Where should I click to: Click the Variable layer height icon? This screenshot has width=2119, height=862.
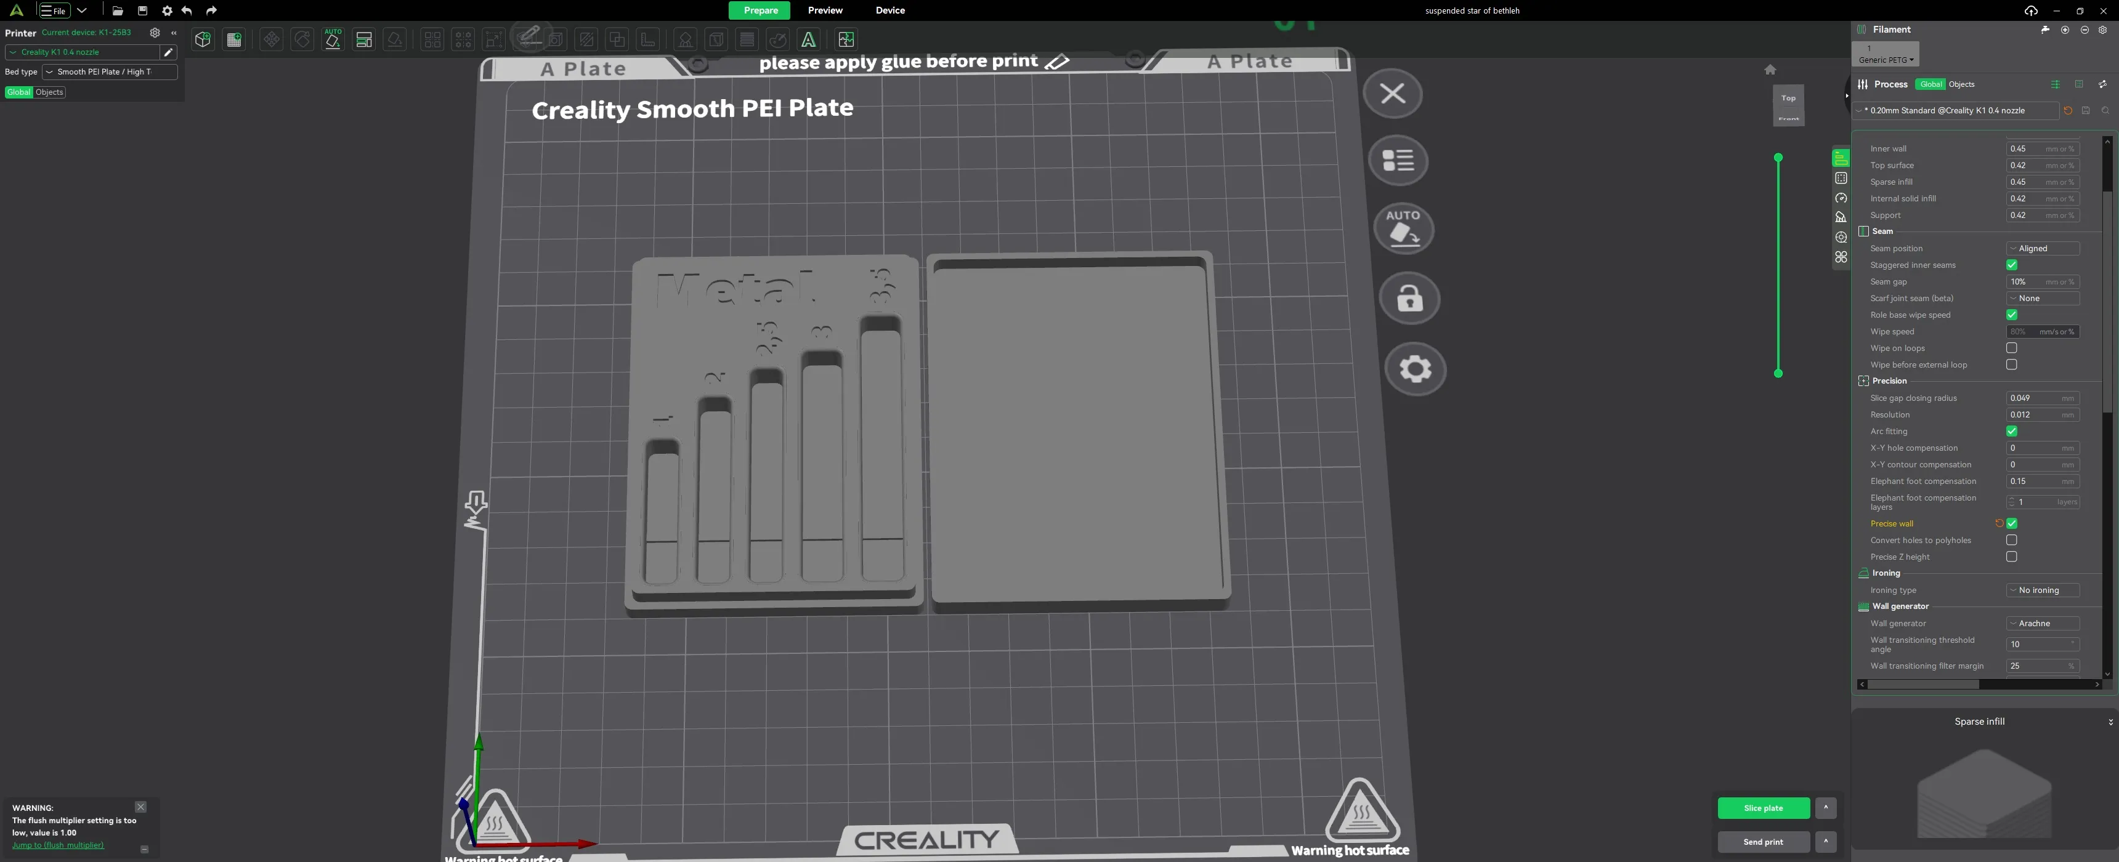tap(747, 39)
